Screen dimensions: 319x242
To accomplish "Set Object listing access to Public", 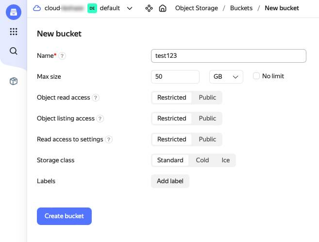I will [207, 119].
